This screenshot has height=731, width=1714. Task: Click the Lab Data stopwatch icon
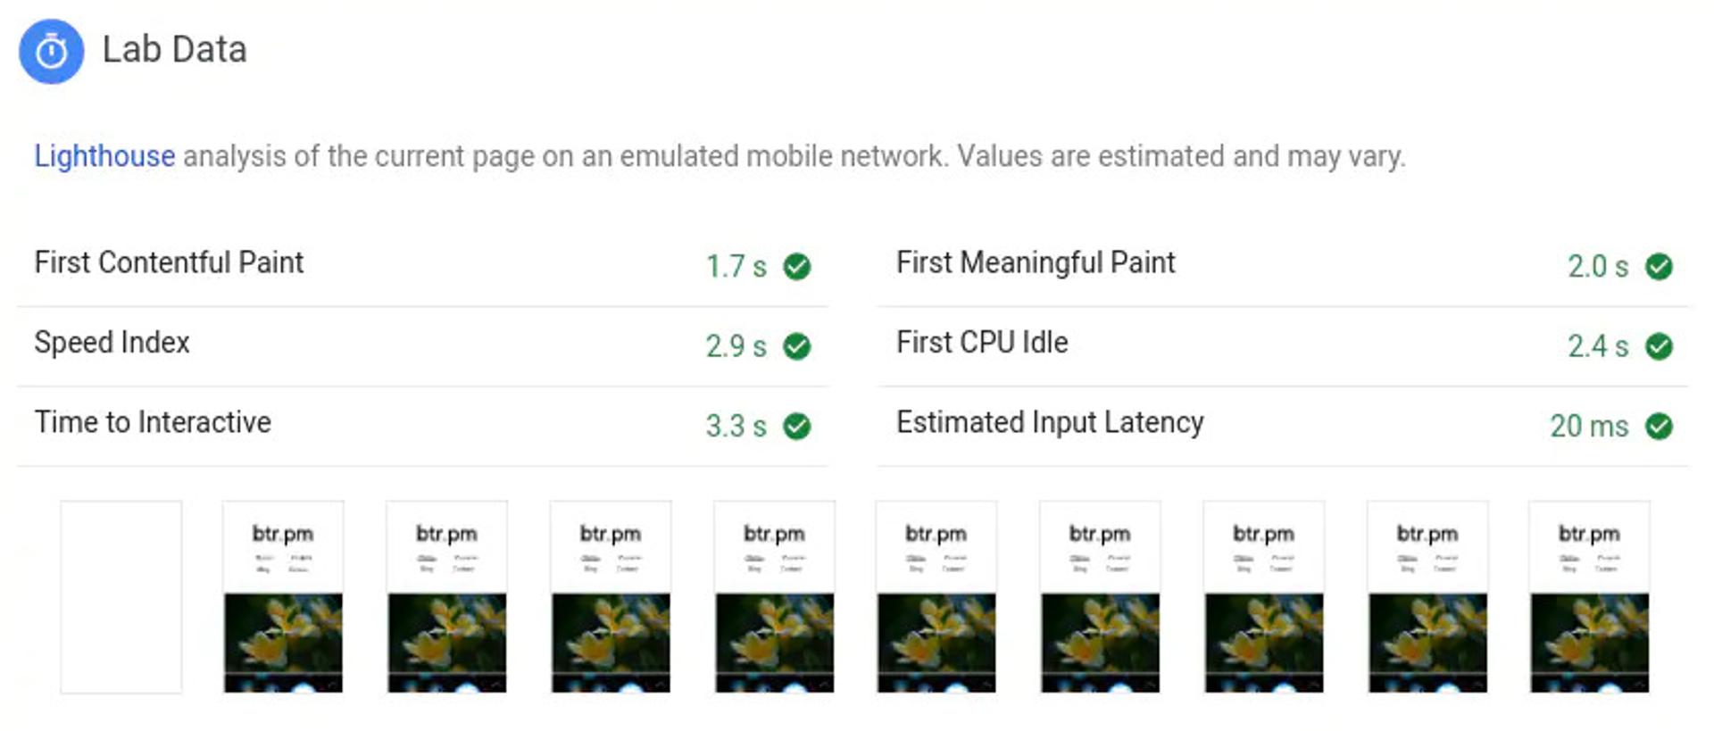(52, 52)
